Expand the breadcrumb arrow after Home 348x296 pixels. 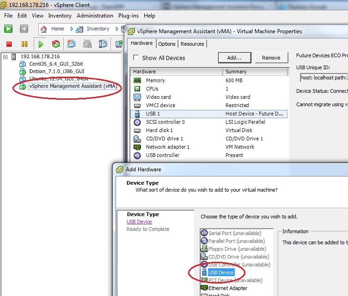coord(72,29)
